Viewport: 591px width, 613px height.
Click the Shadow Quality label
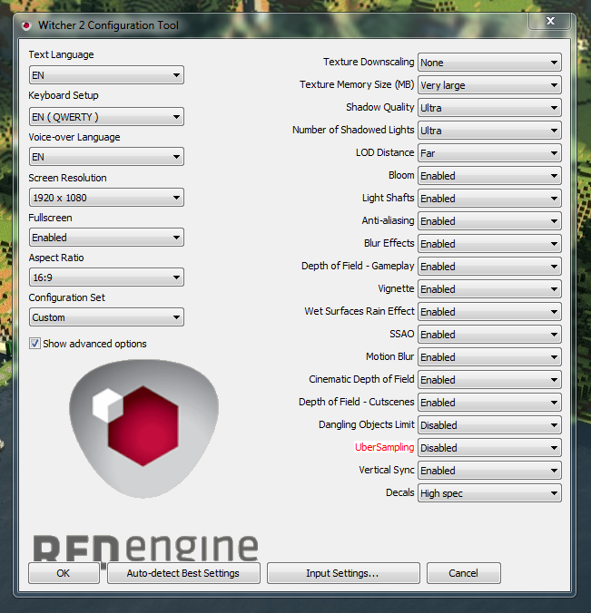(380, 107)
